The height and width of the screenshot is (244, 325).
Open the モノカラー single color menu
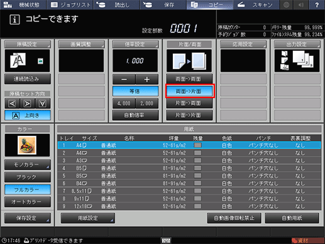tap(28, 165)
